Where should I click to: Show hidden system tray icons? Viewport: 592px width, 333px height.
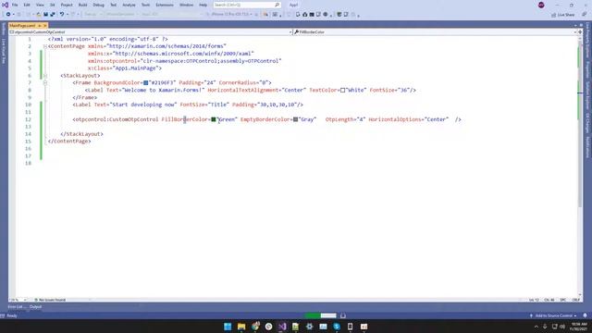(x=536, y=327)
